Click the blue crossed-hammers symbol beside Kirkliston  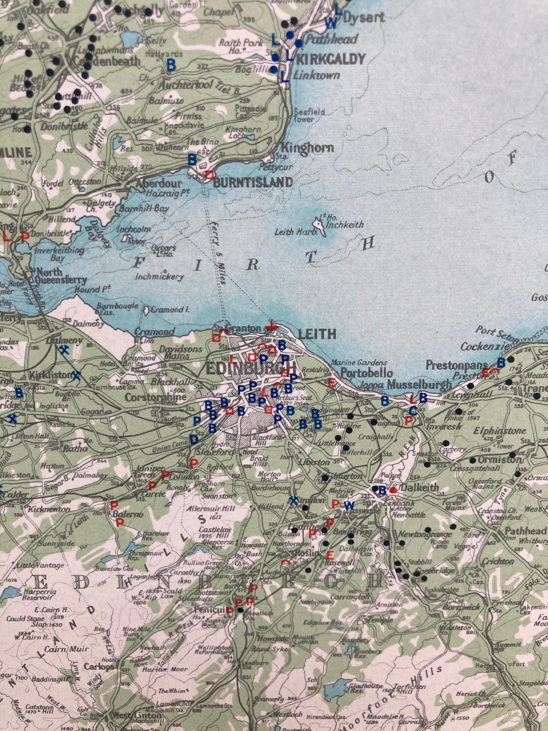[x=76, y=375]
